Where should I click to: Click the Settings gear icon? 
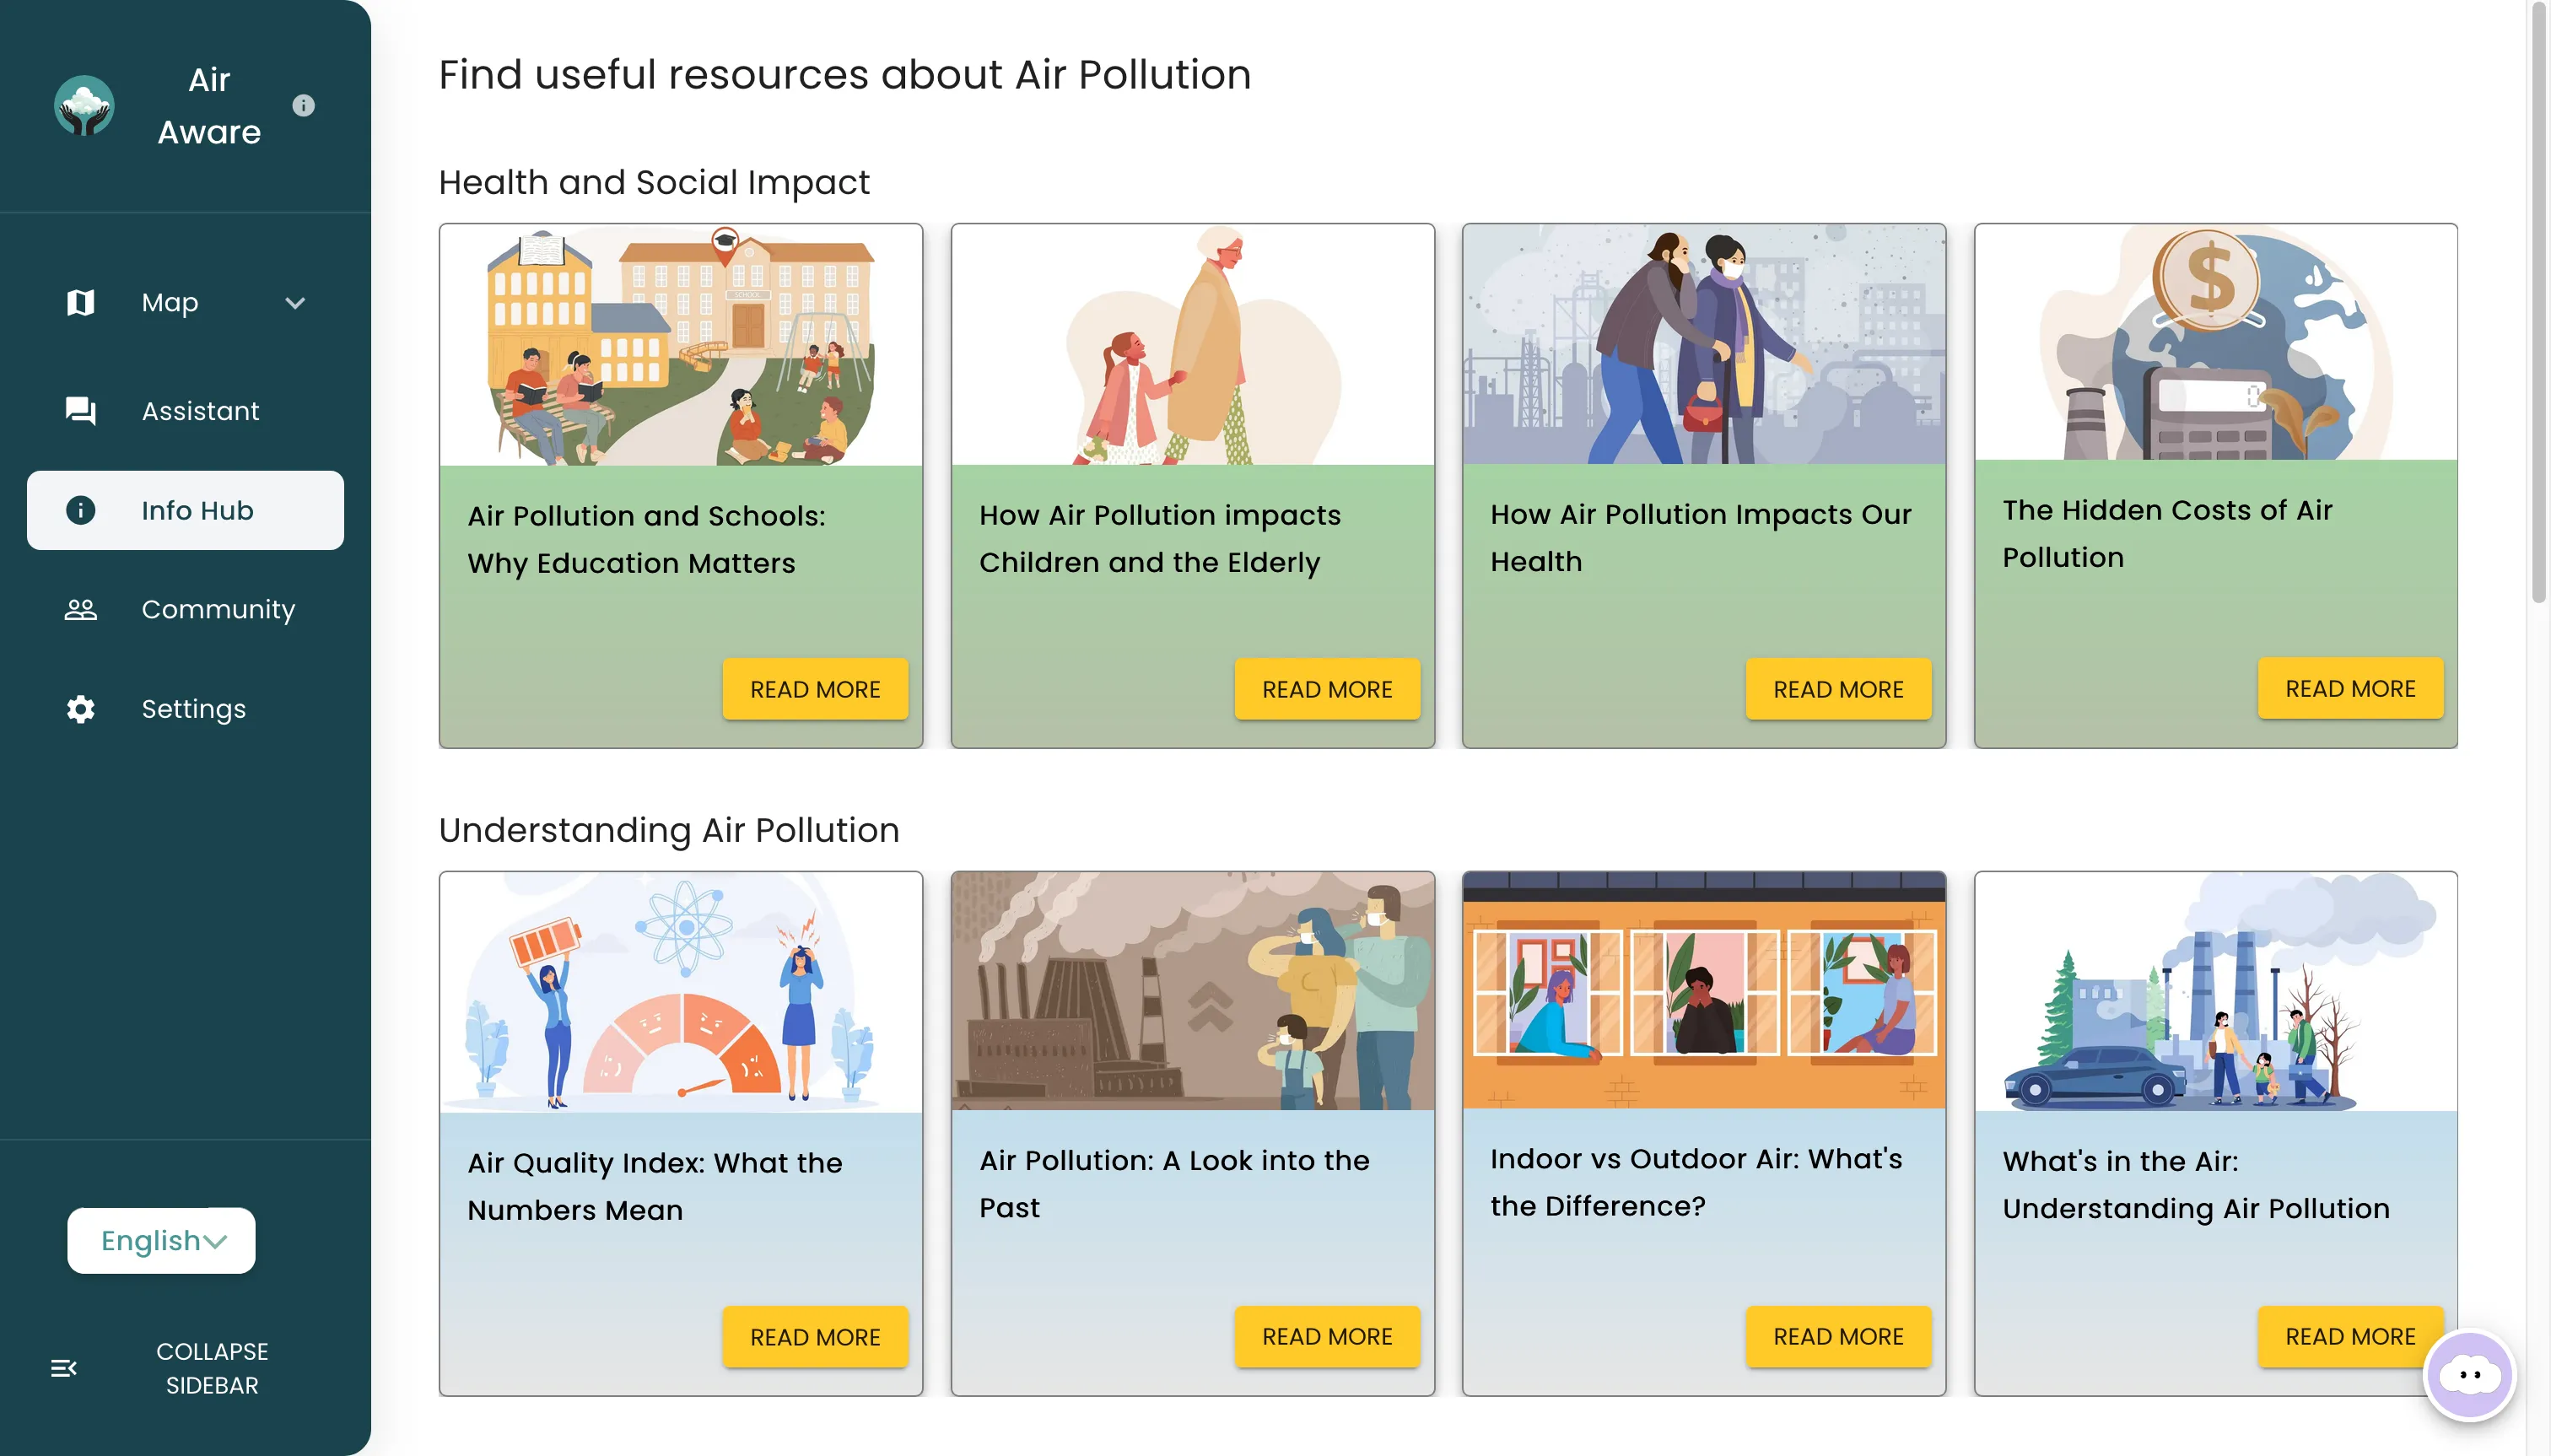click(80, 709)
